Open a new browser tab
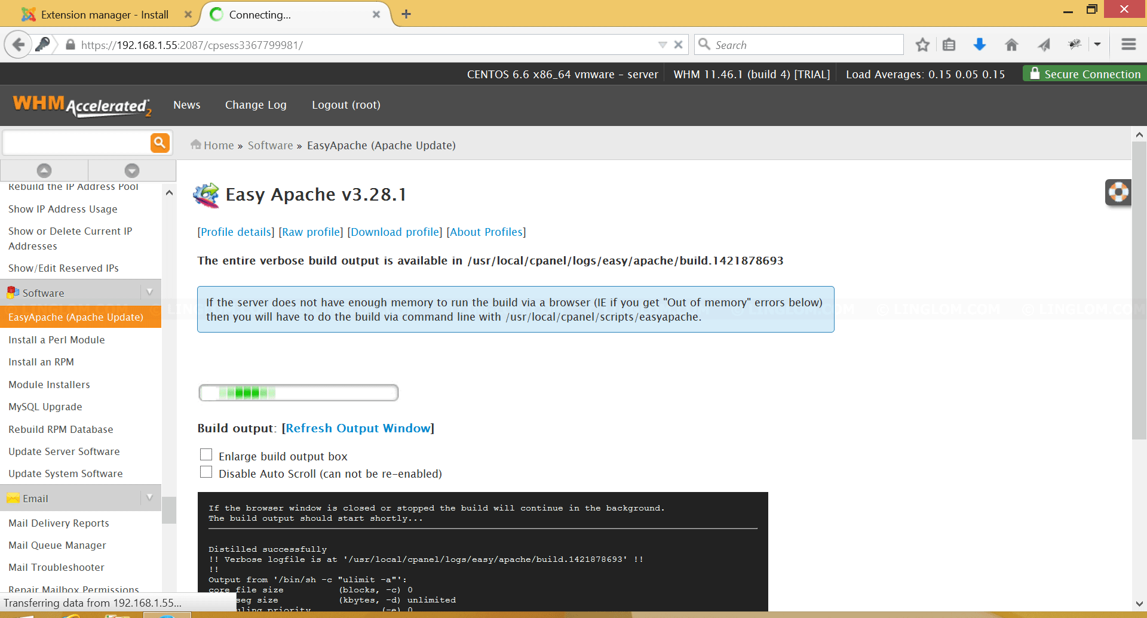Viewport: 1147px width, 618px height. pyautogui.click(x=406, y=14)
